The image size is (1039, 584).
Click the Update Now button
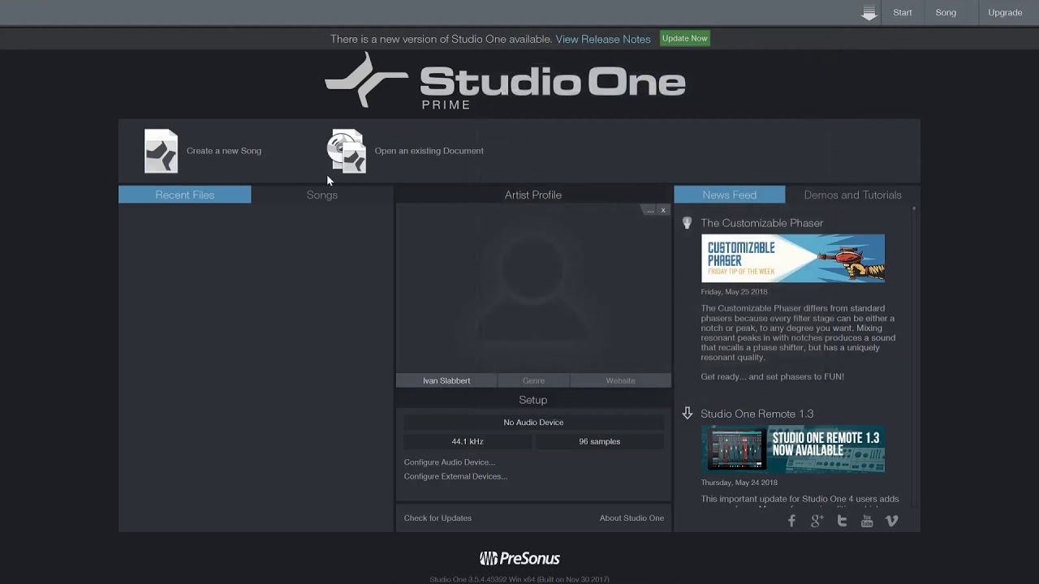point(684,38)
